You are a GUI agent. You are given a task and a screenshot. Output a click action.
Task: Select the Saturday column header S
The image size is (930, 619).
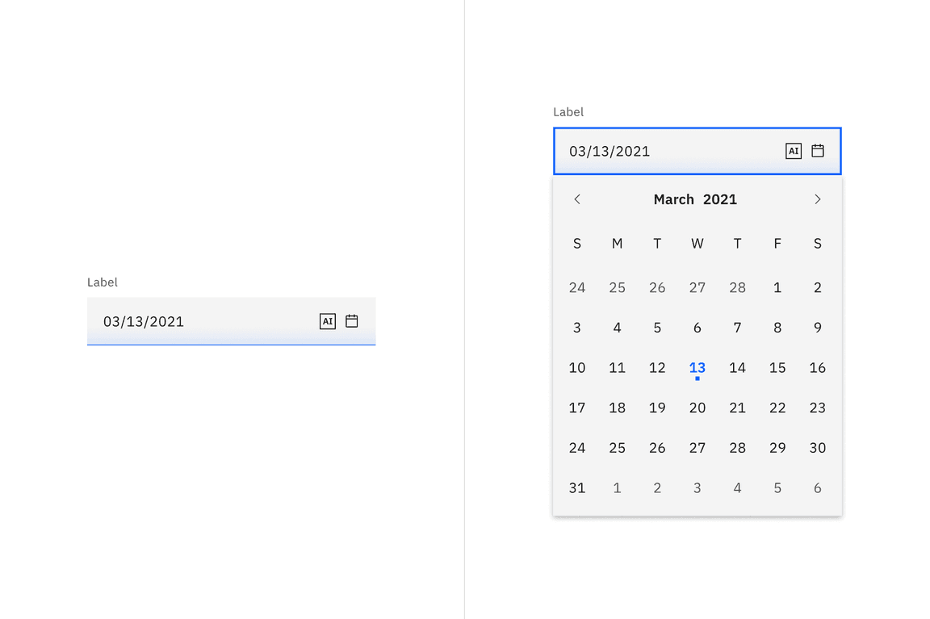coord(817,243)
